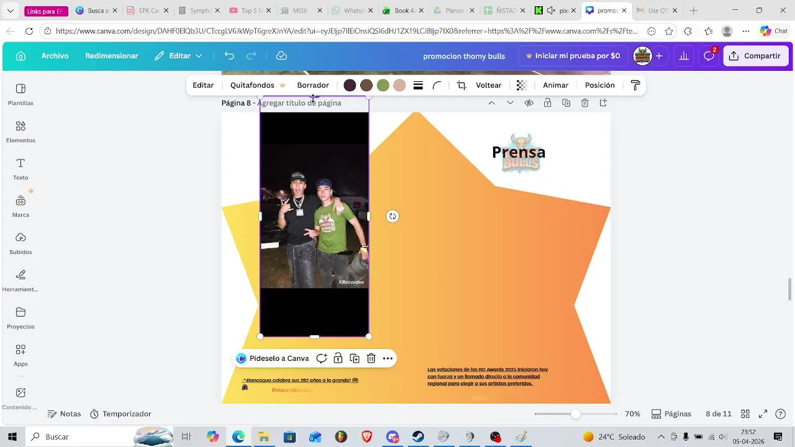Click Pídeselo a Canva assistant
Screen dimensions: 795x447
[x=272, y=358]
